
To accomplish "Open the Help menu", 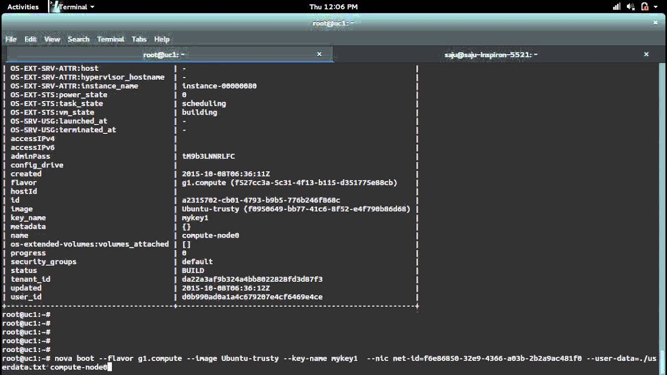I will 162,39.
